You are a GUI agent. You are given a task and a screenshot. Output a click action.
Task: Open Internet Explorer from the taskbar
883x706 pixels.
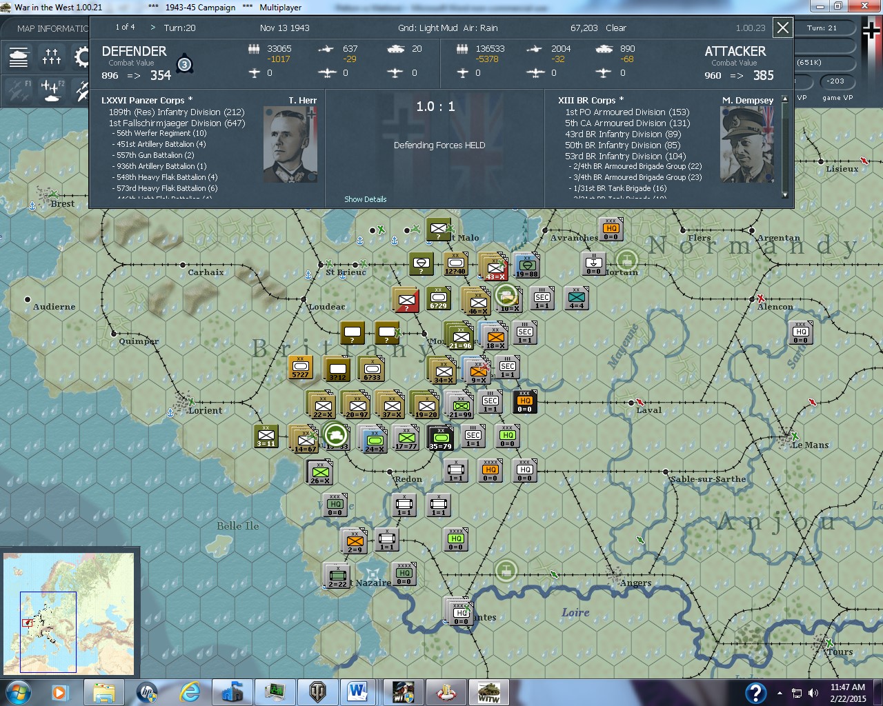point(189,692)
